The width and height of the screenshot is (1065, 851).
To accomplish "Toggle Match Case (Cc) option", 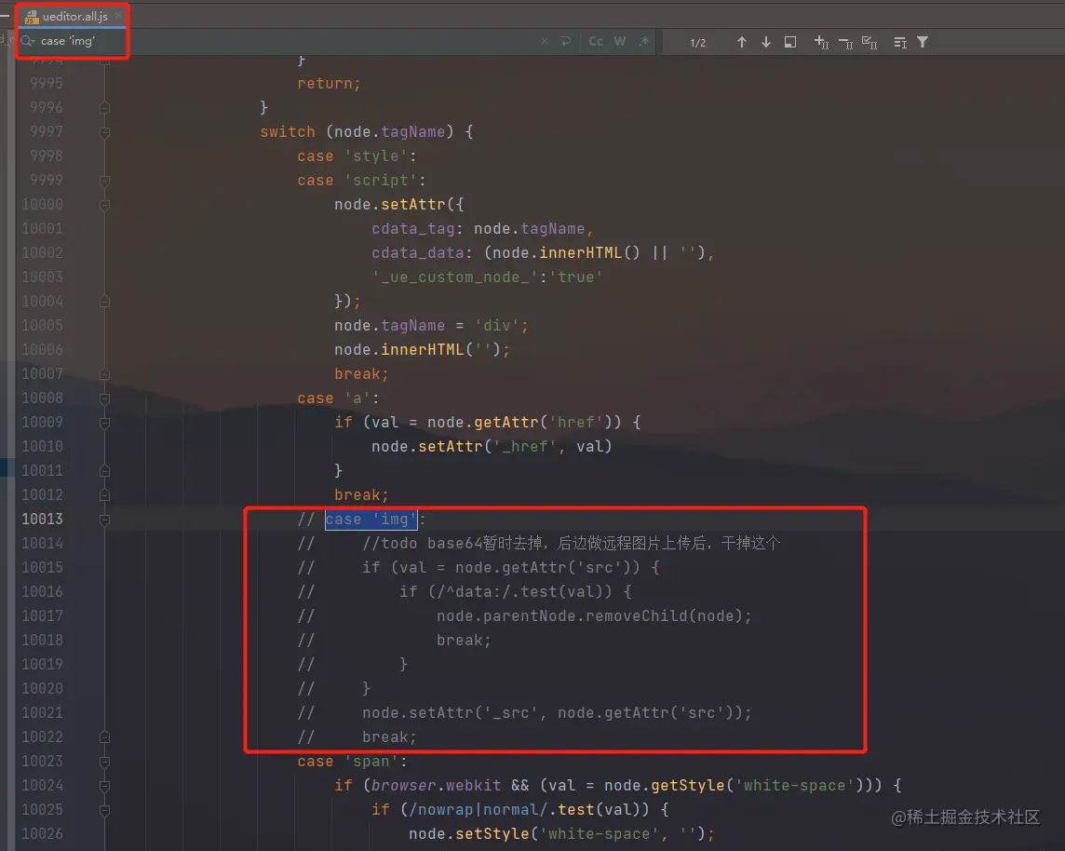I will [x=596, y=41].
